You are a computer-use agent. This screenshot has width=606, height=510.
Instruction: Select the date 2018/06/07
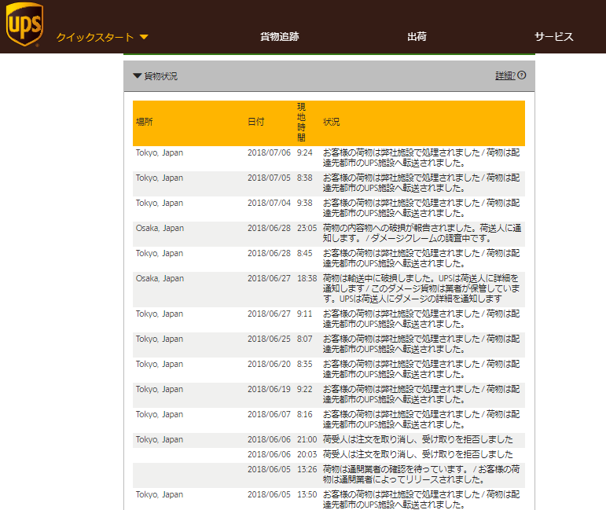pyautogui.click(x=269, y=414)
